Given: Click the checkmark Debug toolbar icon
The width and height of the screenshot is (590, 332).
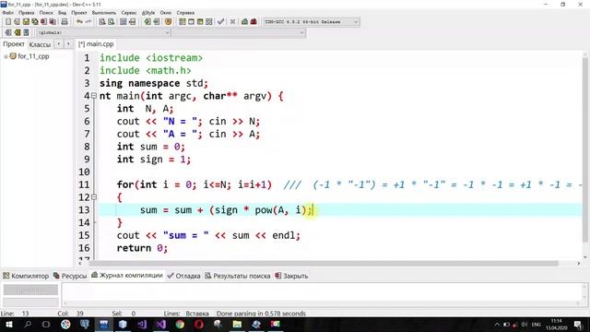Looking at the screenshot, I should point(221,22).
